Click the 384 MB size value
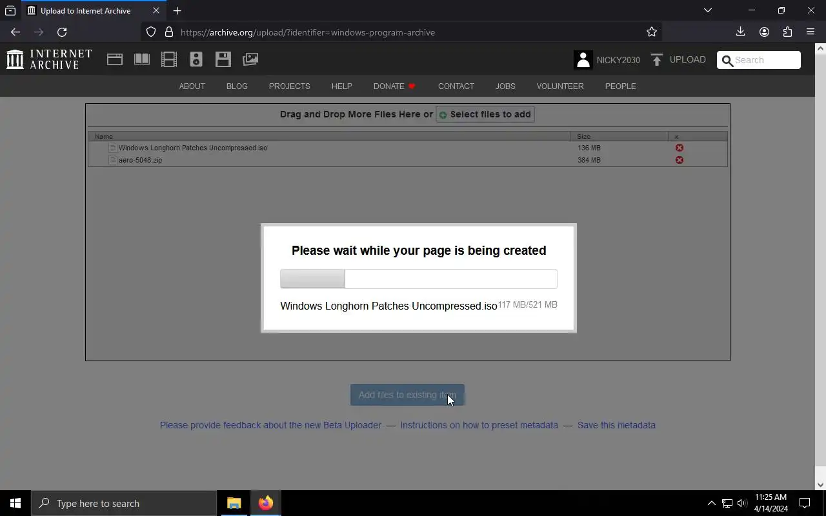 (x=589, y=160)
